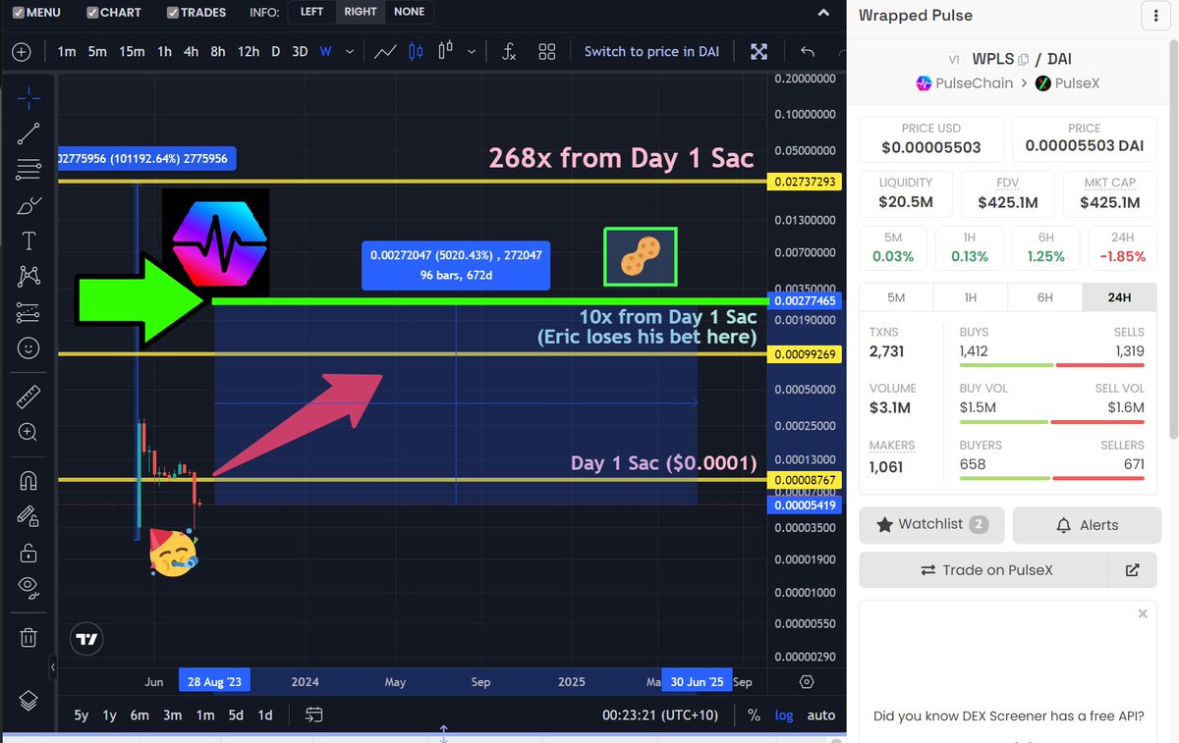Dismiss the DEX Screener API banner

click(x=1143, y=613)
